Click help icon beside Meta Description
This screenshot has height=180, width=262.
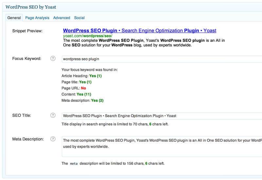(x=53, y=139)
